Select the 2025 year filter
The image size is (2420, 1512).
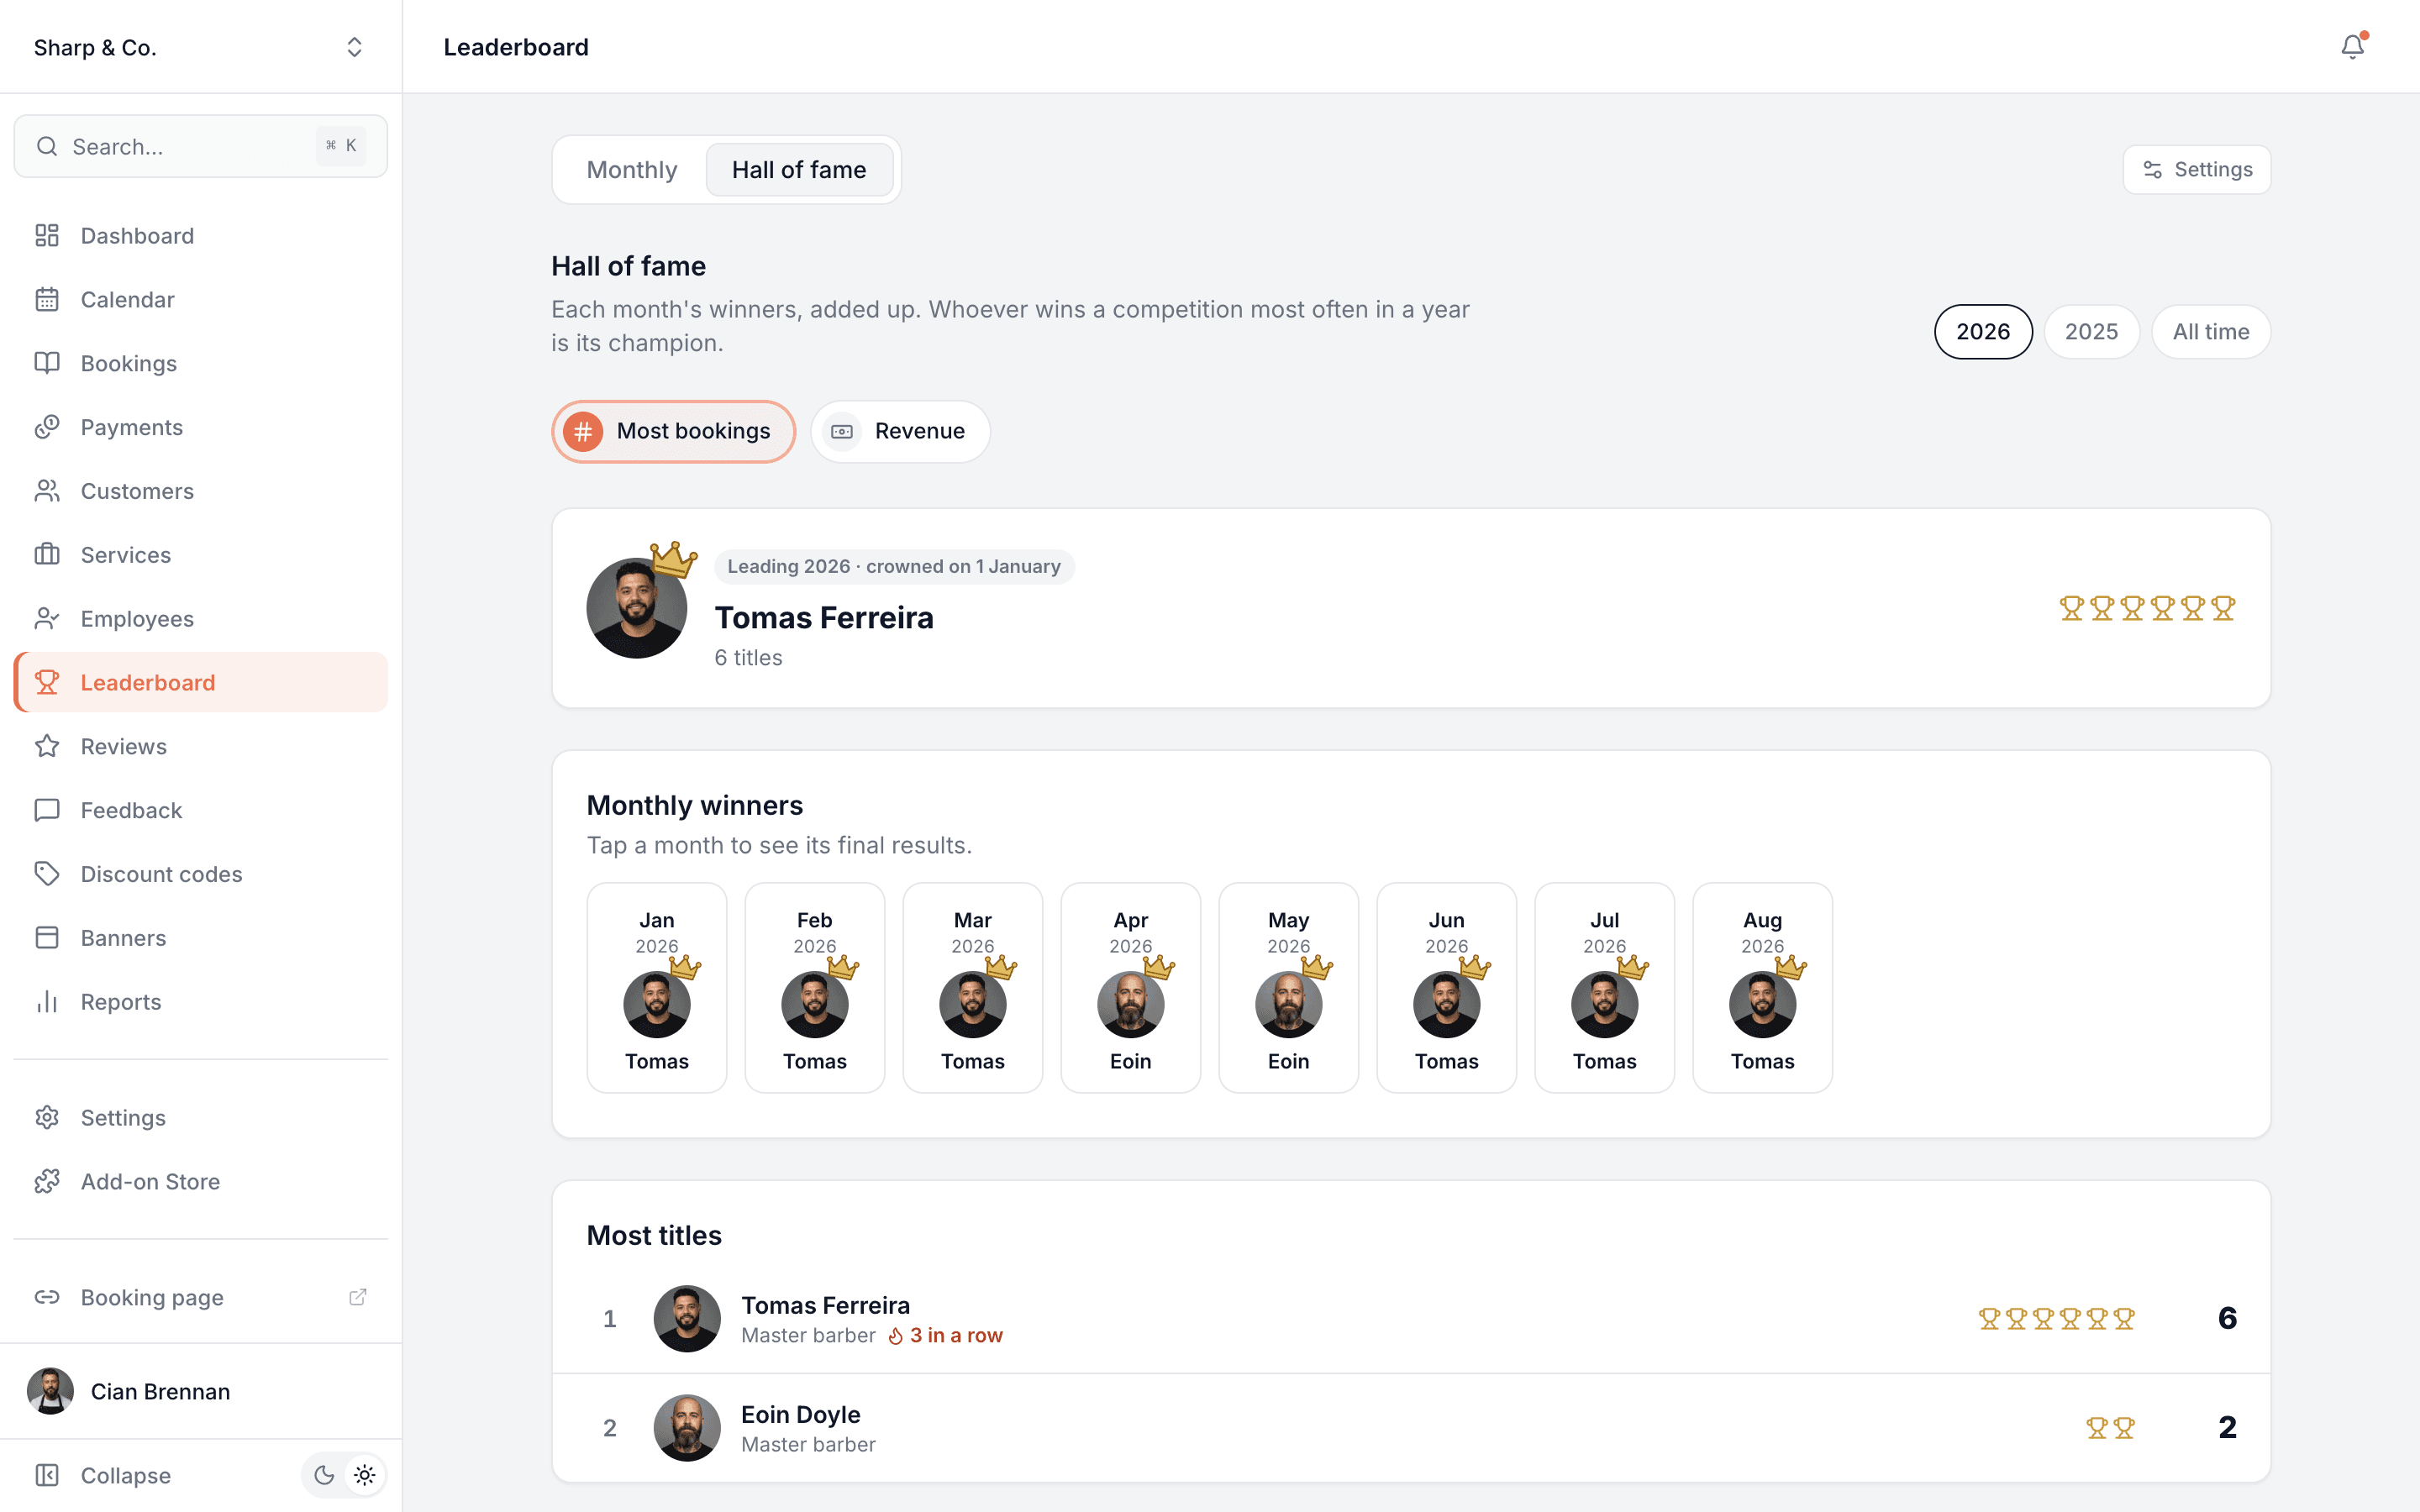point(2091,332)
